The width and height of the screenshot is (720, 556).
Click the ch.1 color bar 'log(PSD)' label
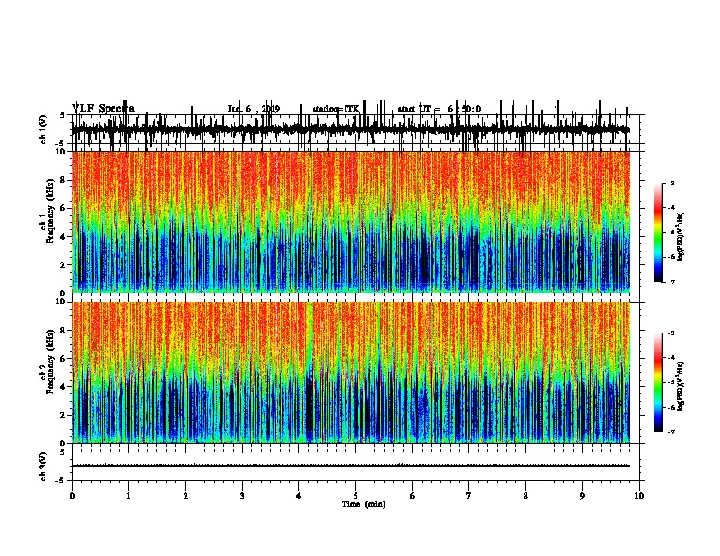[x=680, y=237]
